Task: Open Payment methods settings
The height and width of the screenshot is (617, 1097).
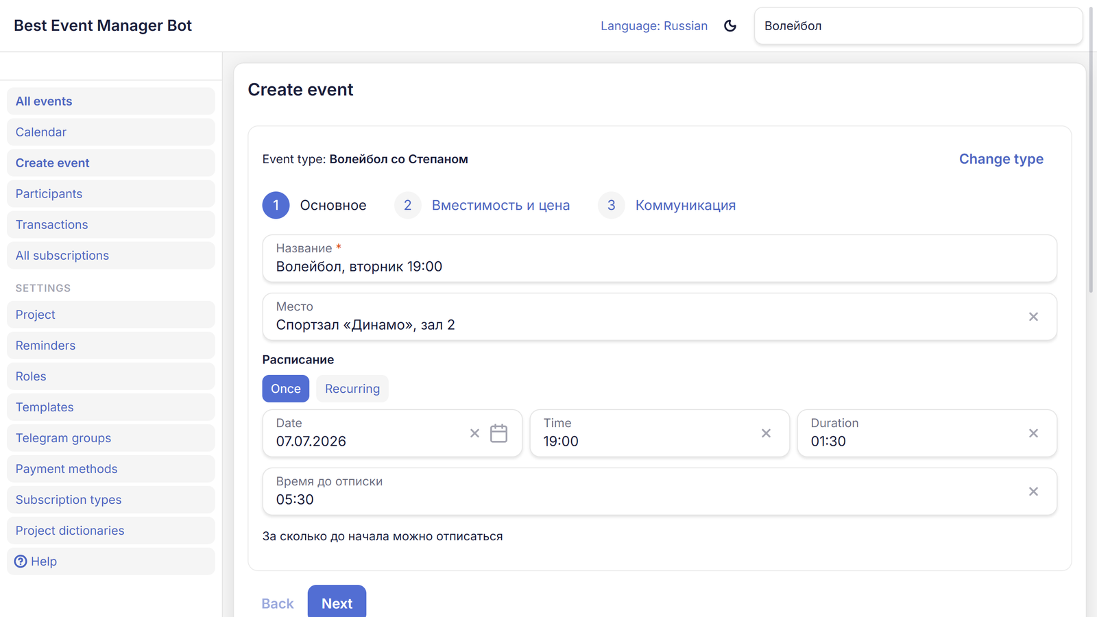Action: (111, 469)
